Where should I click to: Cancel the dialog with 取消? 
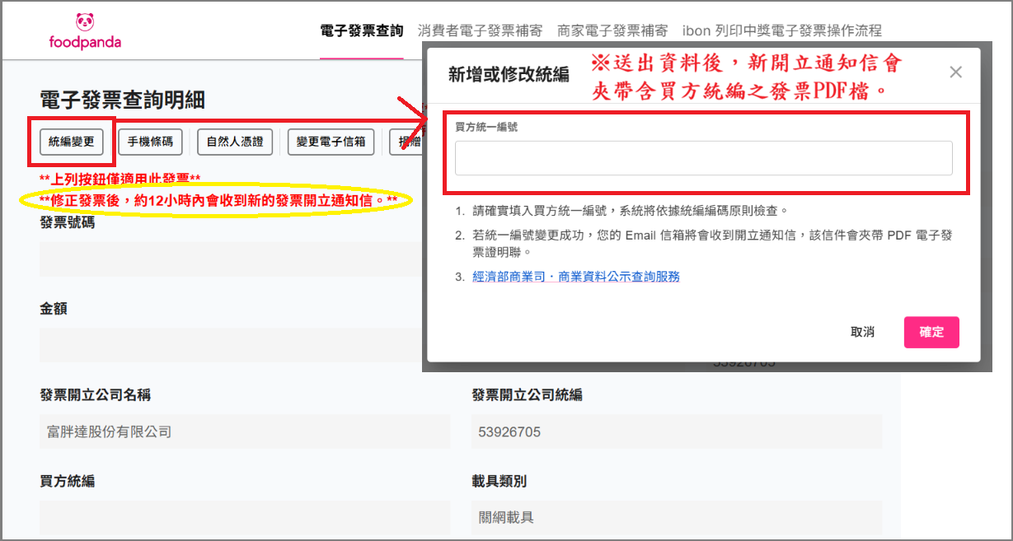(862, 332)
